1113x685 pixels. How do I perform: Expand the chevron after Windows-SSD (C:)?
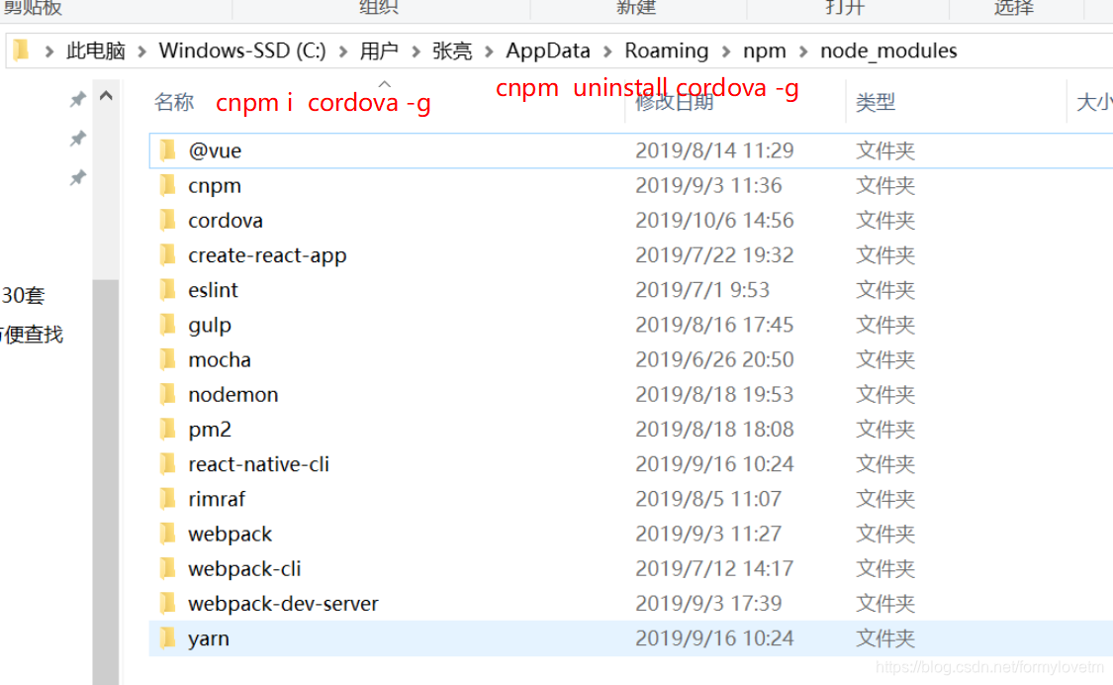(343, 51)
